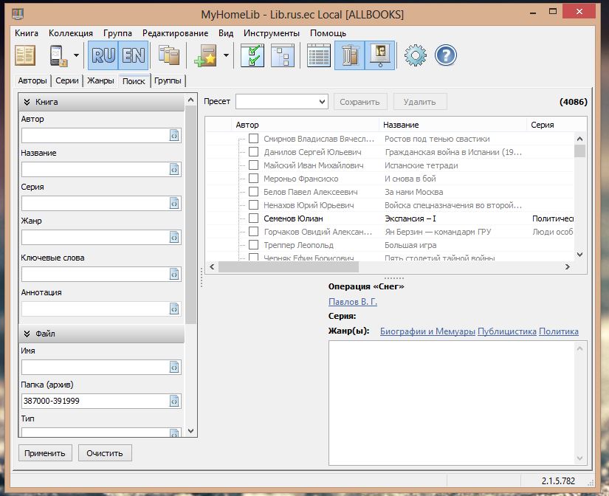Open the Инструменты menu
Viewport: 609px width, 496px height.
click(x=272, y=33)
